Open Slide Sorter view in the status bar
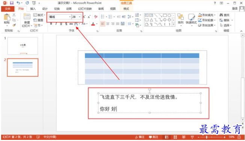The width and height of the screenshot is (245, 141). coord(175,137)
